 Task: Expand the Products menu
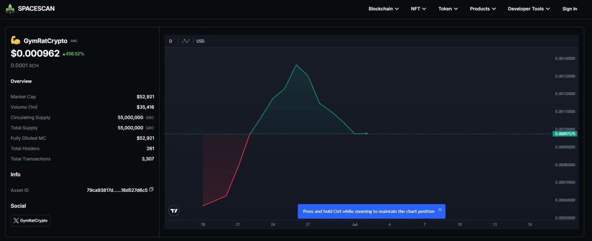[482, 9]
